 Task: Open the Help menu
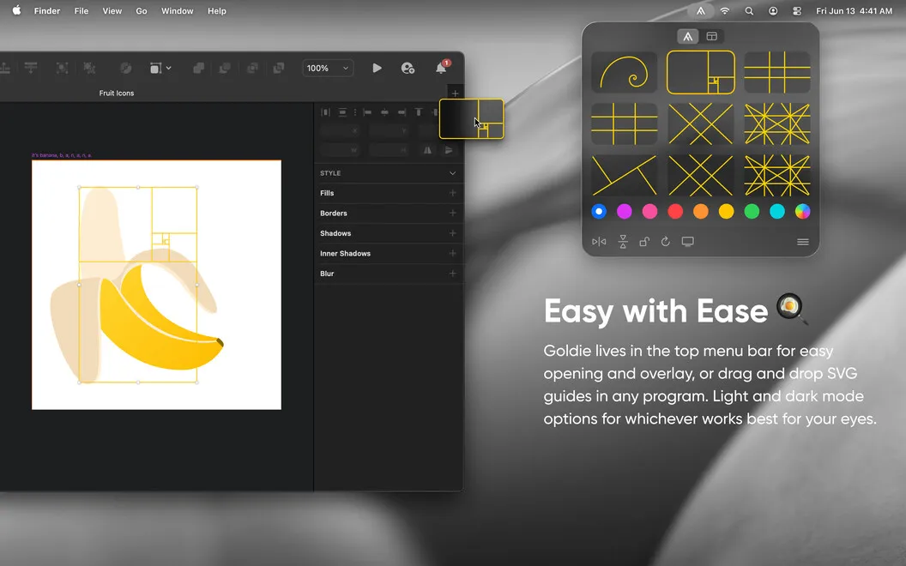(217, 11)
